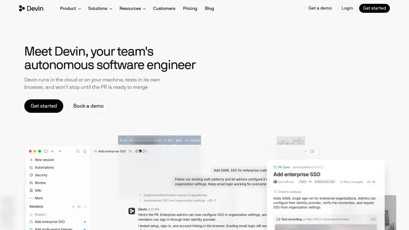Toggle the right panel icon in the session top bar
The height and width of the screenshot is (230, 409).
click(312, 151)
